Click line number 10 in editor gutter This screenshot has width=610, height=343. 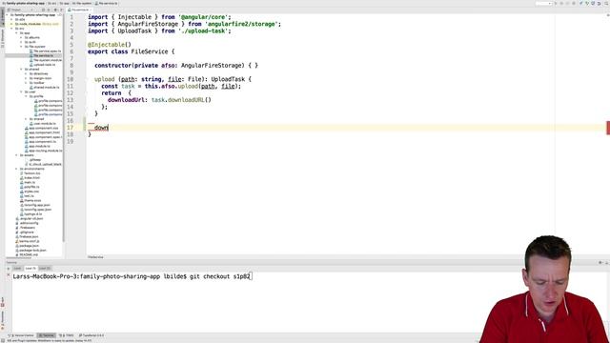coord(70,79)
